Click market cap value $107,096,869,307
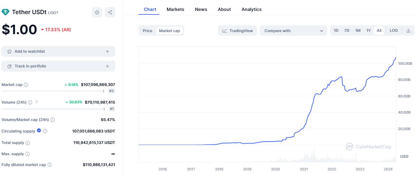 tap(98, 85)
